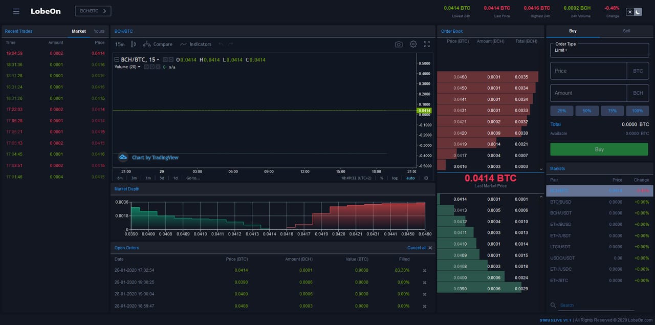Toggle log scale on chart
Image resolution: width=655 pixels, height=325 pixels.
pos(395,178)
